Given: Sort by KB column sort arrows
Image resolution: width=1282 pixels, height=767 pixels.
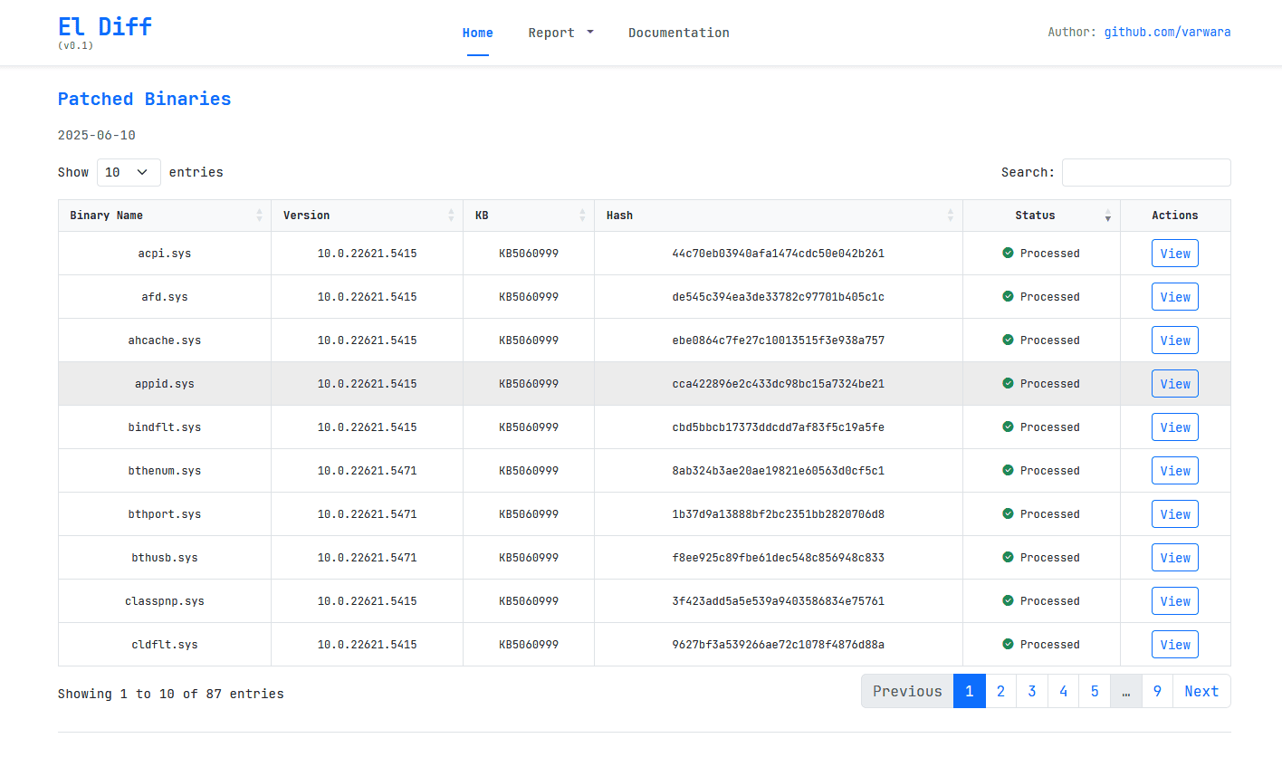Looking at the screenshot, I should pyautogui.click(x=582, y=216).
